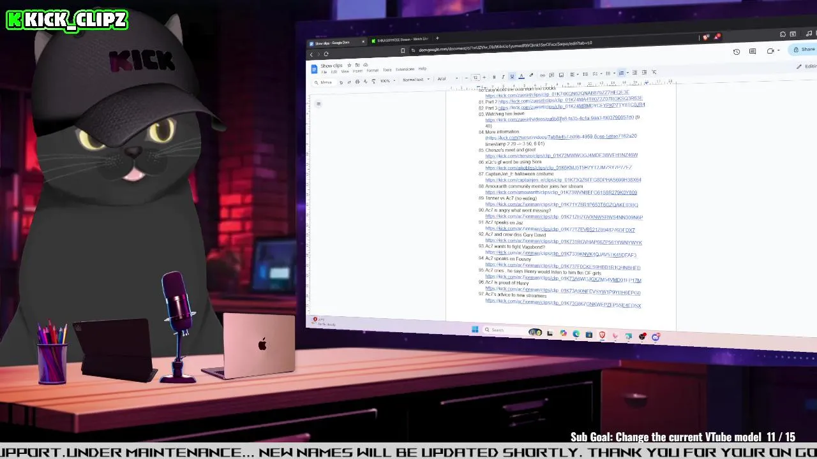The image size is (817, 459).
Task: Open the Normal text style dropdown
Action: (x=416, y=80)
